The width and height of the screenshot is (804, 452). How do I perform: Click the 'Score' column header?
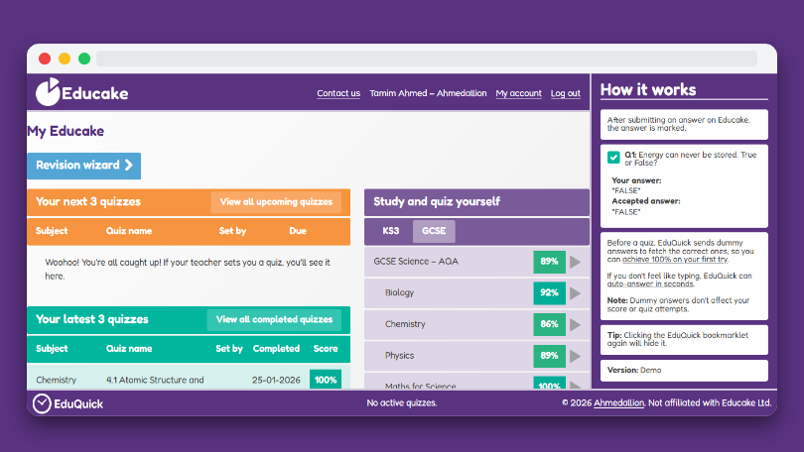click(x=326, y=349)
